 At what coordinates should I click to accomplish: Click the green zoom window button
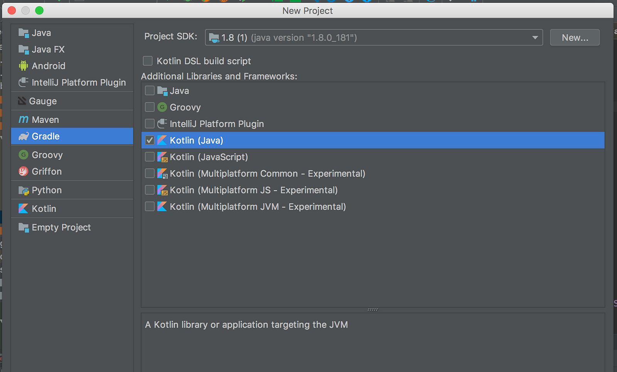coord(39,10)
